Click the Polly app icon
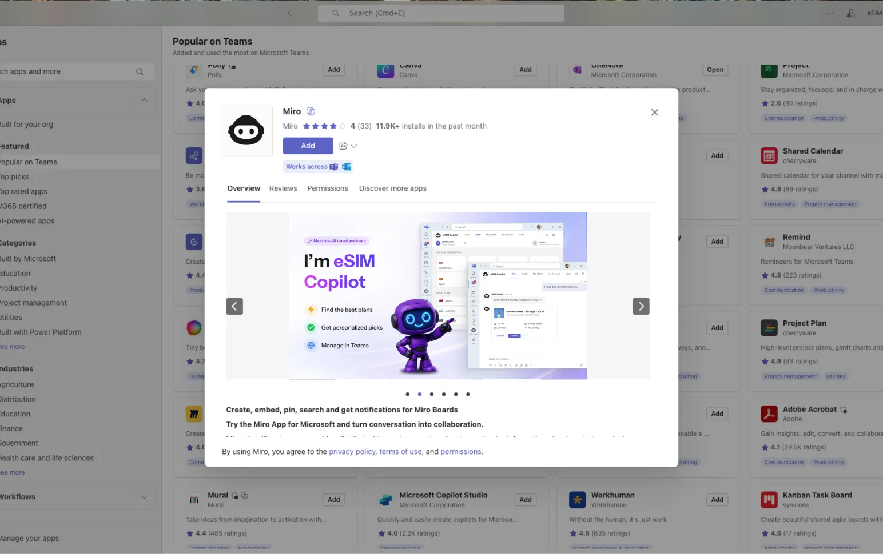The image size is (883, 554). pos(194,70)
